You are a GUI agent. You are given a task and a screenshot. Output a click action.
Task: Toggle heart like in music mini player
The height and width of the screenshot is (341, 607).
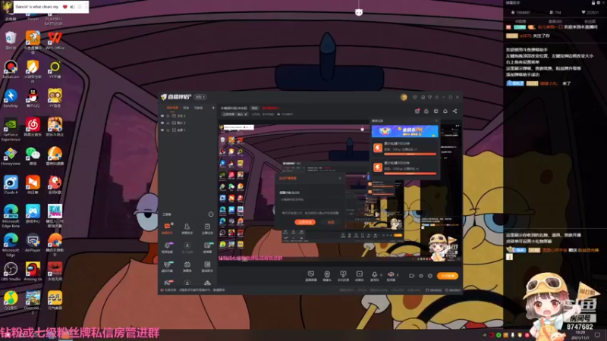tap(65, 7)
